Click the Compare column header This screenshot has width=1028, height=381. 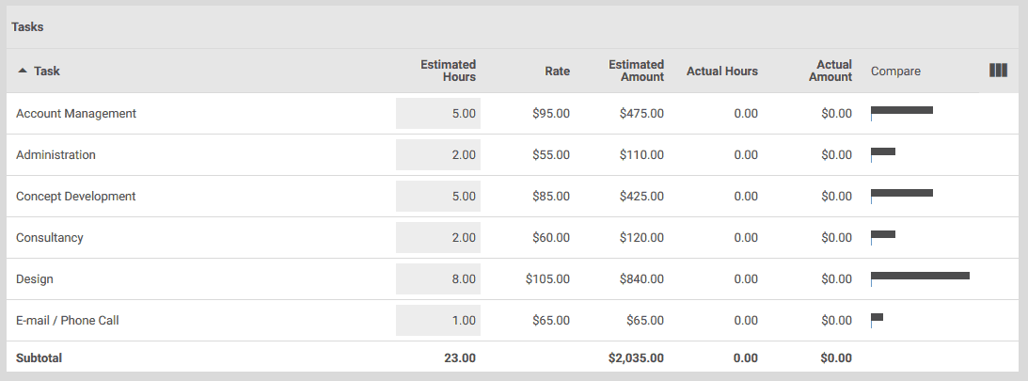tap(895, 71)
